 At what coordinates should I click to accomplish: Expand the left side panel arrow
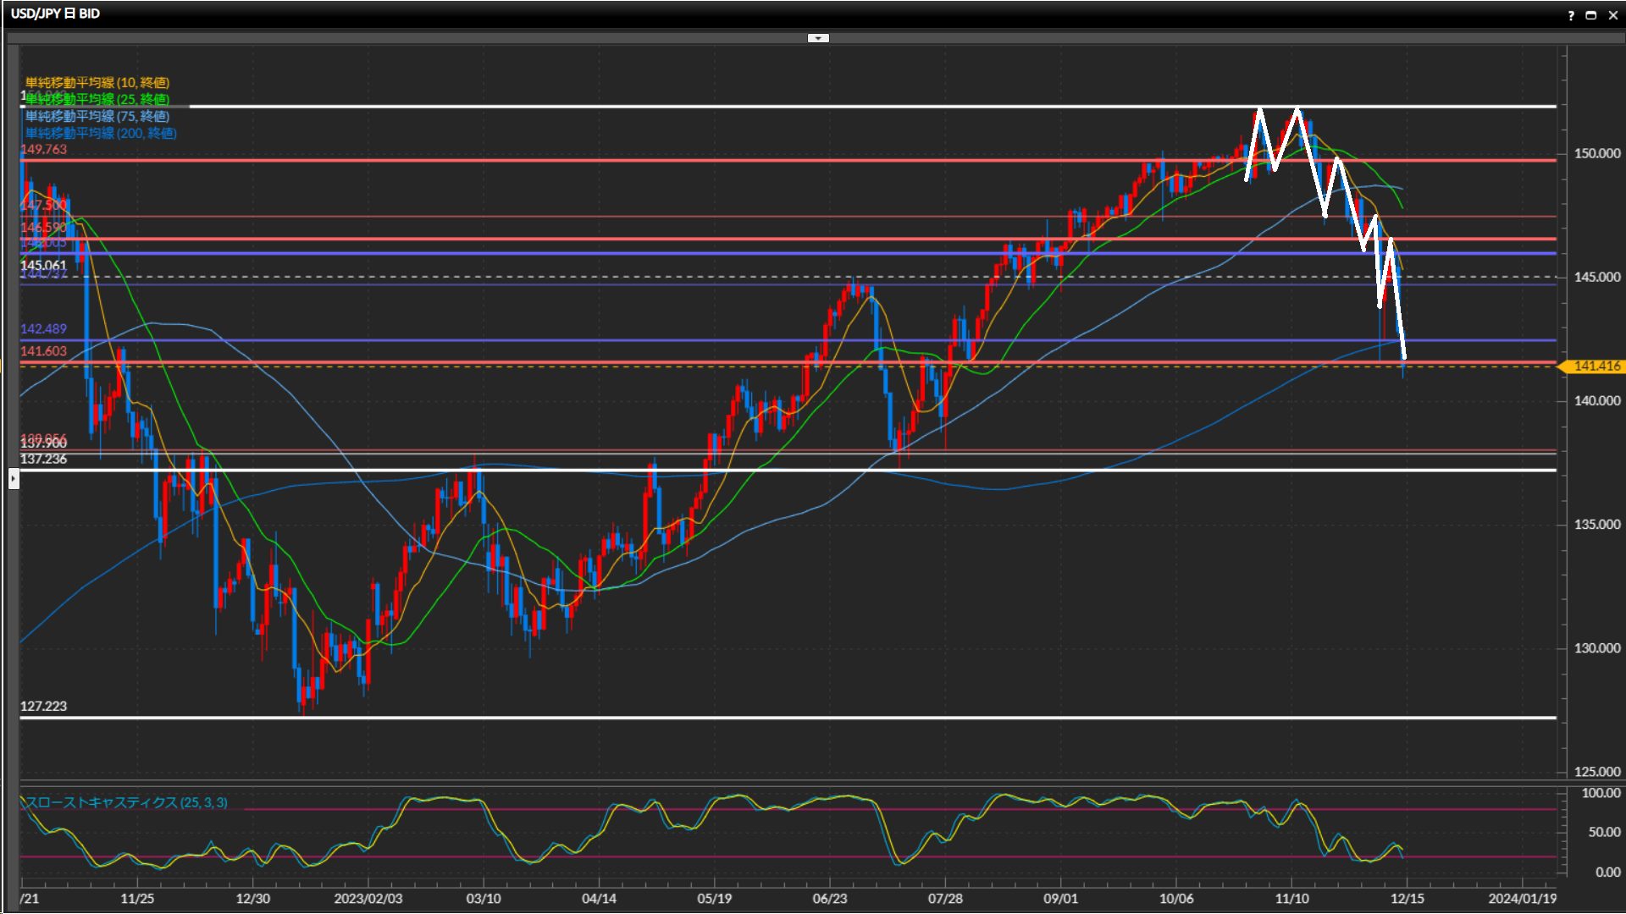click(14, 480)
